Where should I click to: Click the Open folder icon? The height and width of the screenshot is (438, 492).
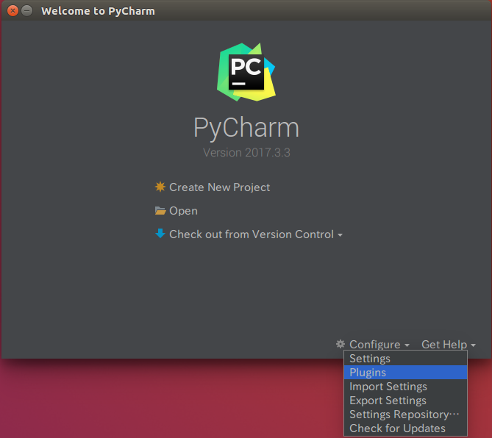tap(160, 211)
